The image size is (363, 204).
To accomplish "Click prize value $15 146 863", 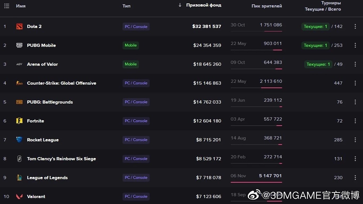I will [x=207, y=83].
